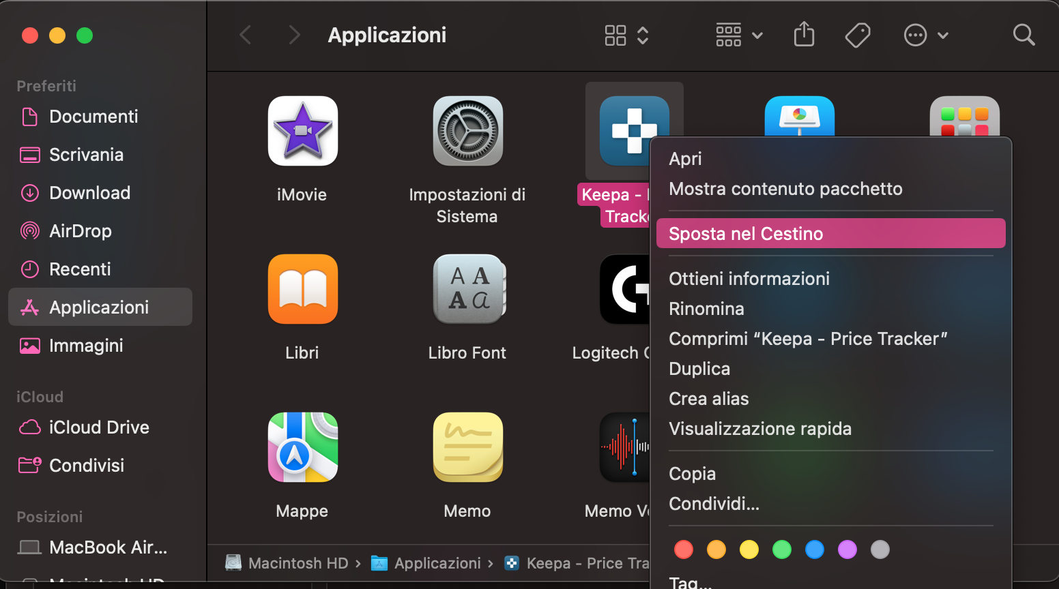The height and width of the screenshot is (589, 1059).
Task: Click the Share icon in the toolbar
Action: (804, 35)
